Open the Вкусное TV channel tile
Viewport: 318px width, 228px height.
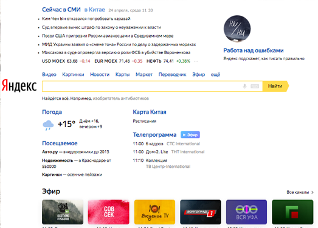pyautogui.click(x=154, y=212)
